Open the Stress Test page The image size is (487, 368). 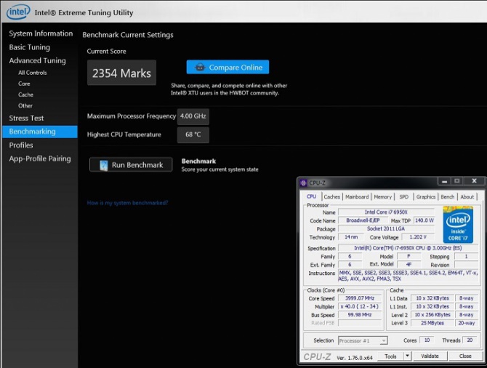coord(26,118)
